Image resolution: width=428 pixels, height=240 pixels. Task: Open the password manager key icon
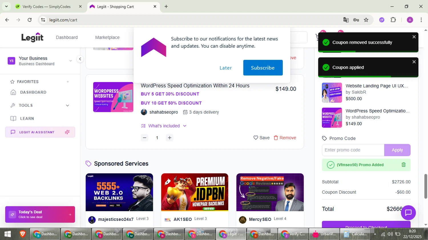click(356, 20)
